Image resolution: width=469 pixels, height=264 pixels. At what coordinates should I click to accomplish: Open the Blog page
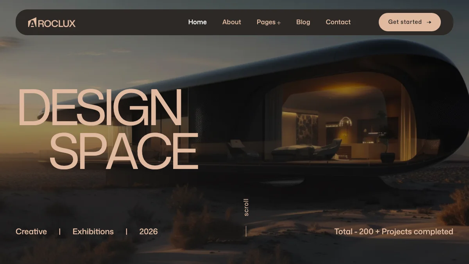(303, 22)
